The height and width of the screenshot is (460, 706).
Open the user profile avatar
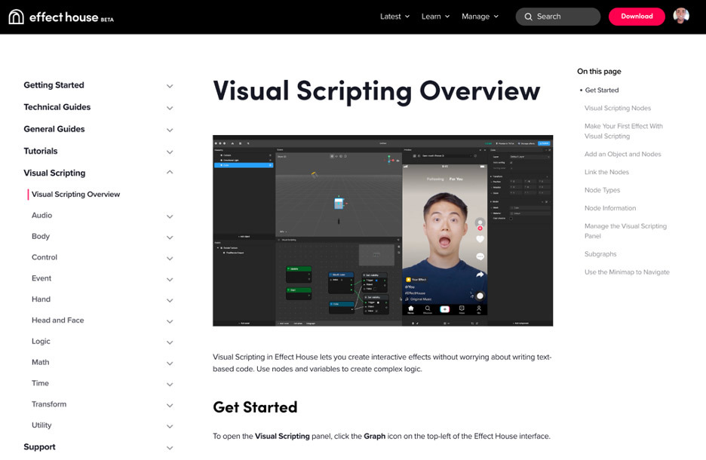point(681,16)
